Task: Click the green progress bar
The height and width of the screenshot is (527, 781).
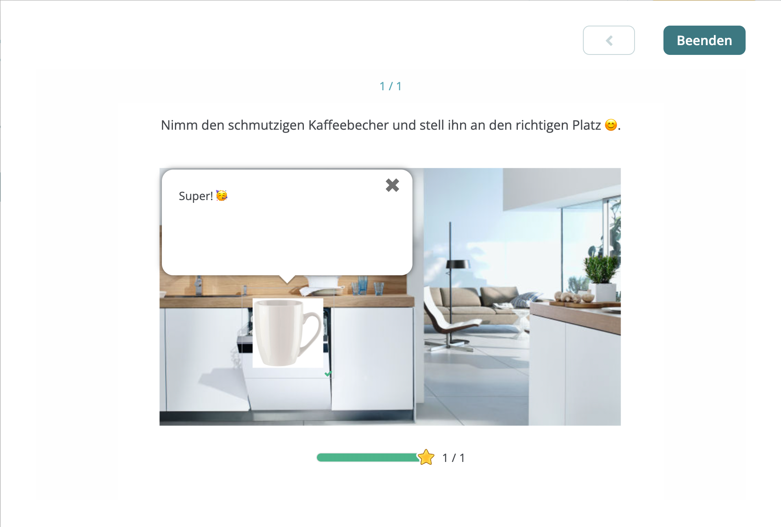Action: [x=367, y=457]
